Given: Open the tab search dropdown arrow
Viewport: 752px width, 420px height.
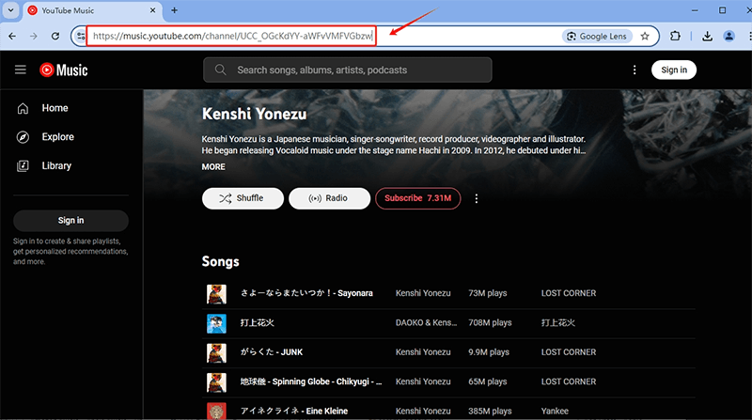Looking at the screenshot, I should [10, 10].
